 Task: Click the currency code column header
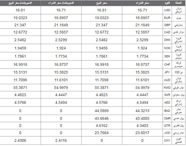click(167, 3)
